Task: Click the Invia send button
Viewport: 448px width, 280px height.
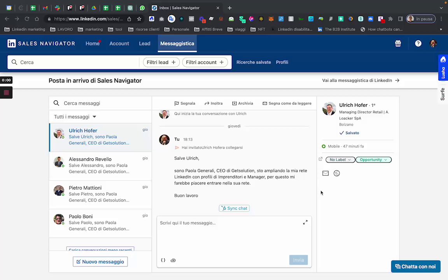Action: (x=298, y=260)
